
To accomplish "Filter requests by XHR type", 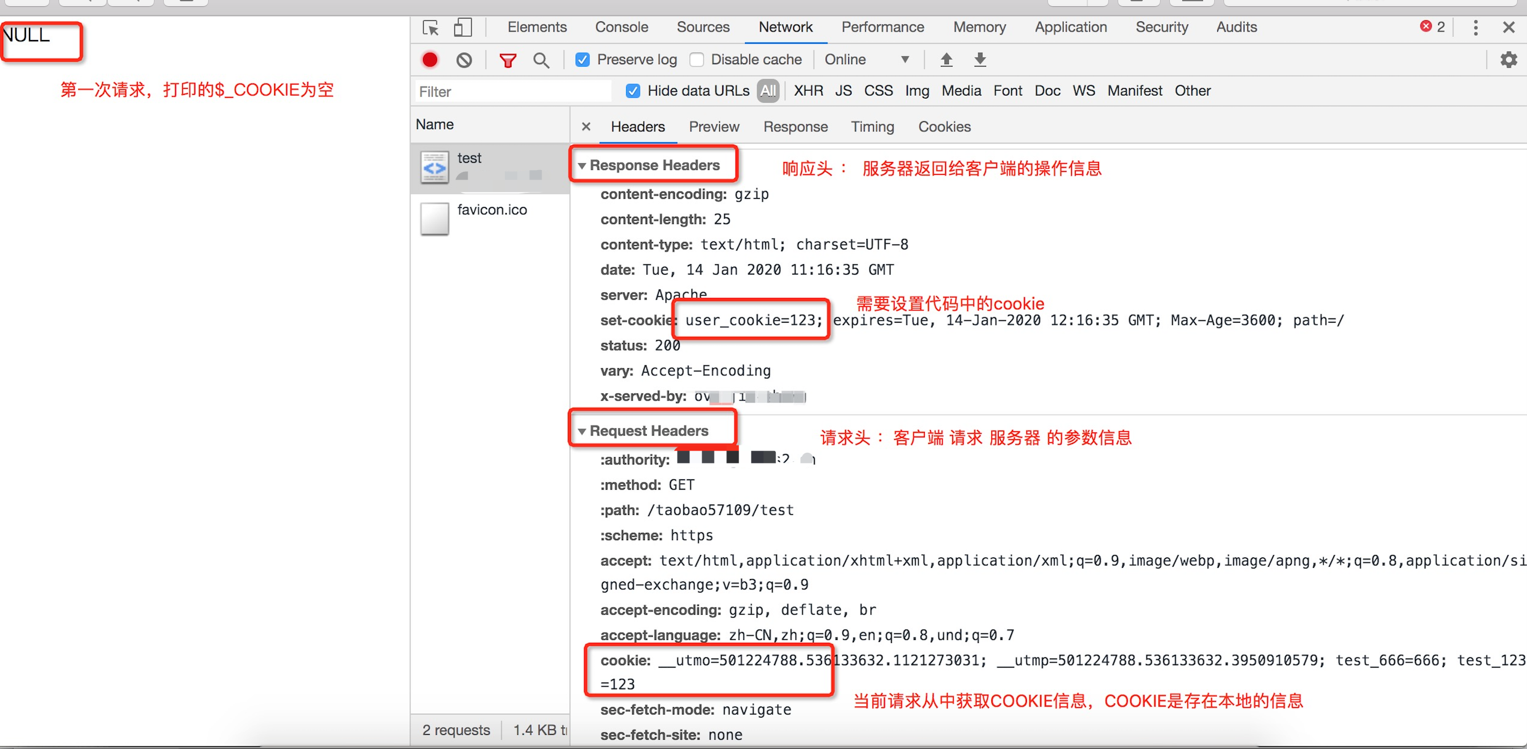I will click(x=808, y=91).
